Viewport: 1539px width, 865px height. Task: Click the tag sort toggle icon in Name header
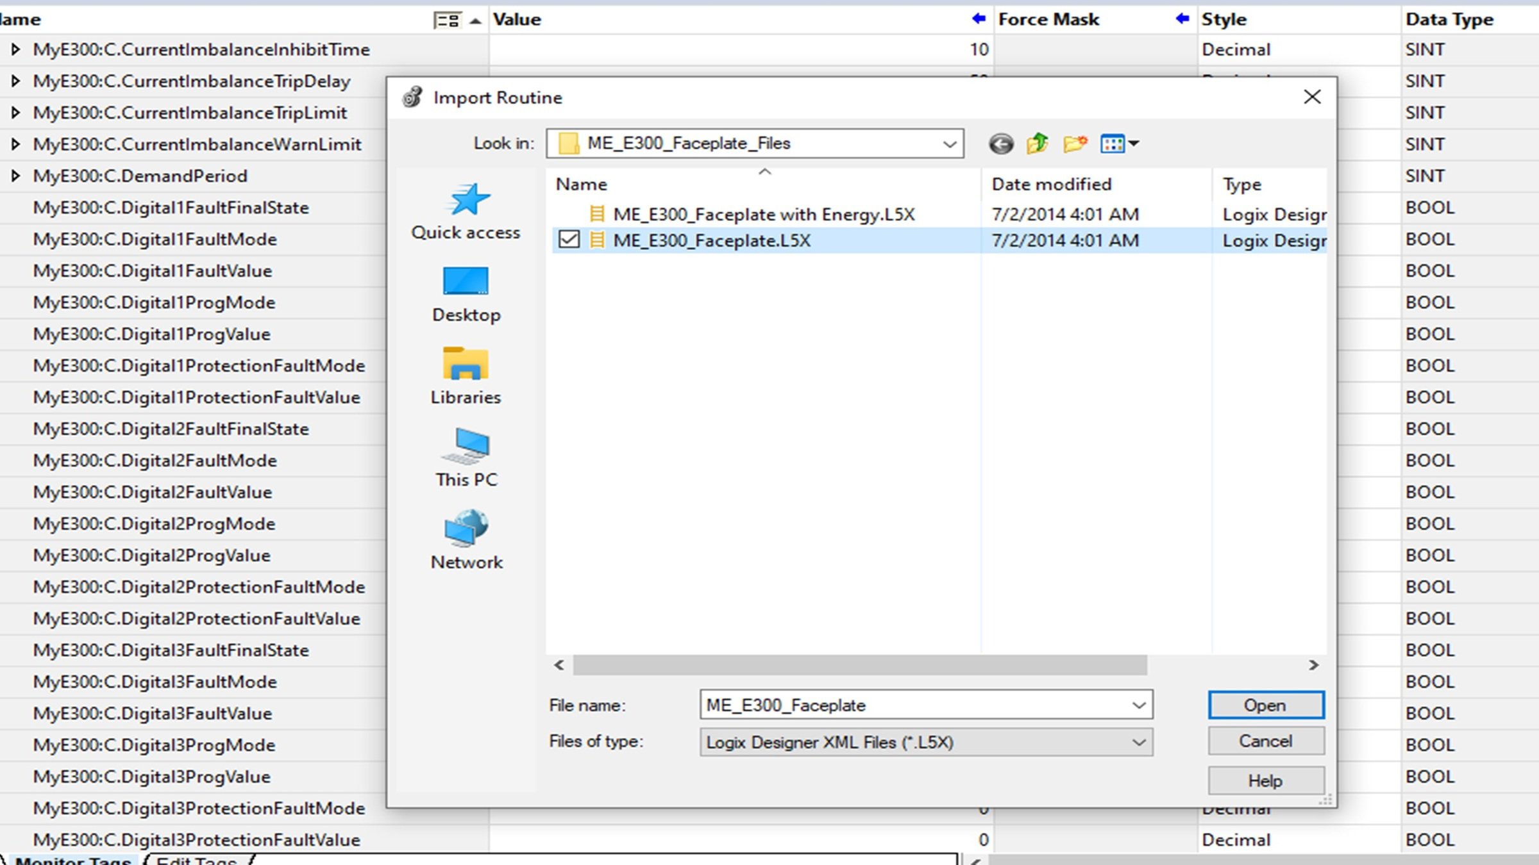(x=447, y=20)
